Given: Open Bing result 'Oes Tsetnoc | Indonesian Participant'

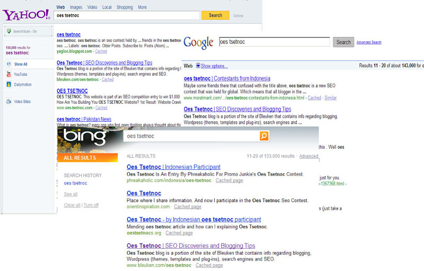Looking at the screenshot, I should coord(173,167).
